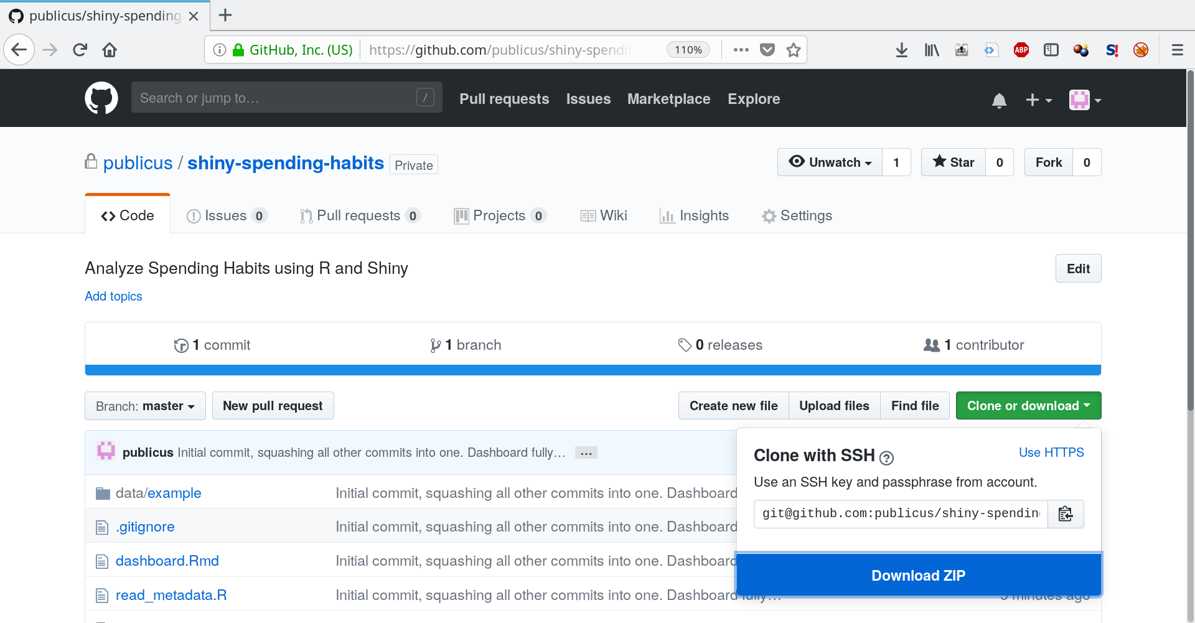Click Find file button
Image resolution: width=1195 pixels, height=623 pixels.
pyautogui.click(x=915, y=406)
